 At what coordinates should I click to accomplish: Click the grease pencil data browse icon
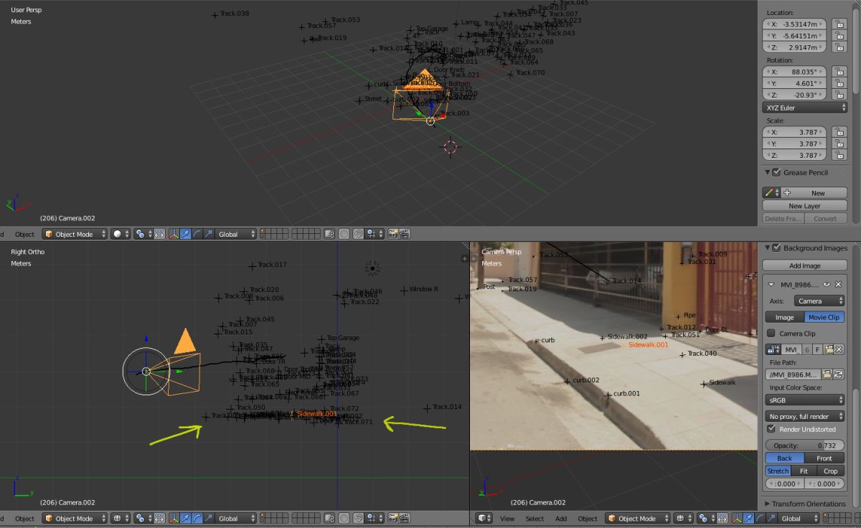(x=771, y=193)
